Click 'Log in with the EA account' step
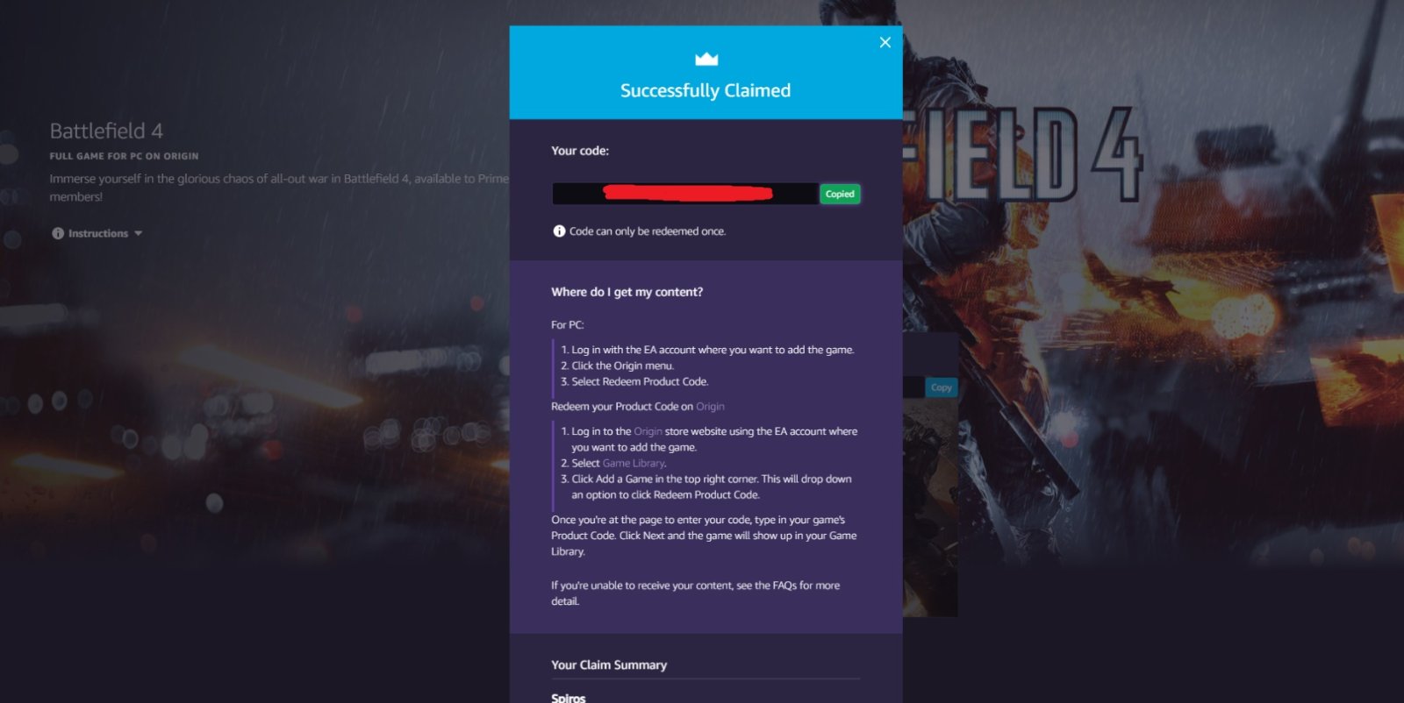Viewport: 1404px width, 703px height. [x=713, y=350]
